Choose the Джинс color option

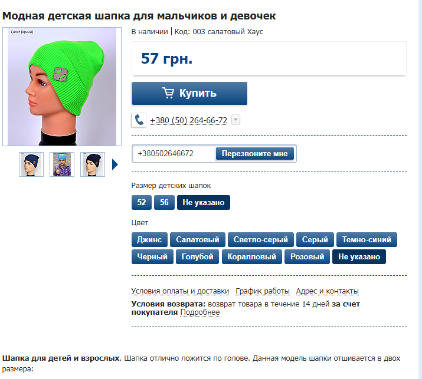point(149,239)
